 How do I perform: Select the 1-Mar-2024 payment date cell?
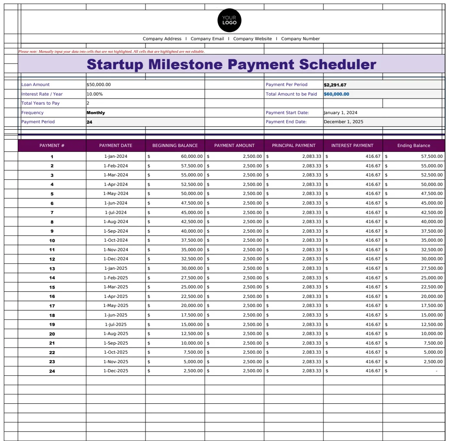point(116,175)
